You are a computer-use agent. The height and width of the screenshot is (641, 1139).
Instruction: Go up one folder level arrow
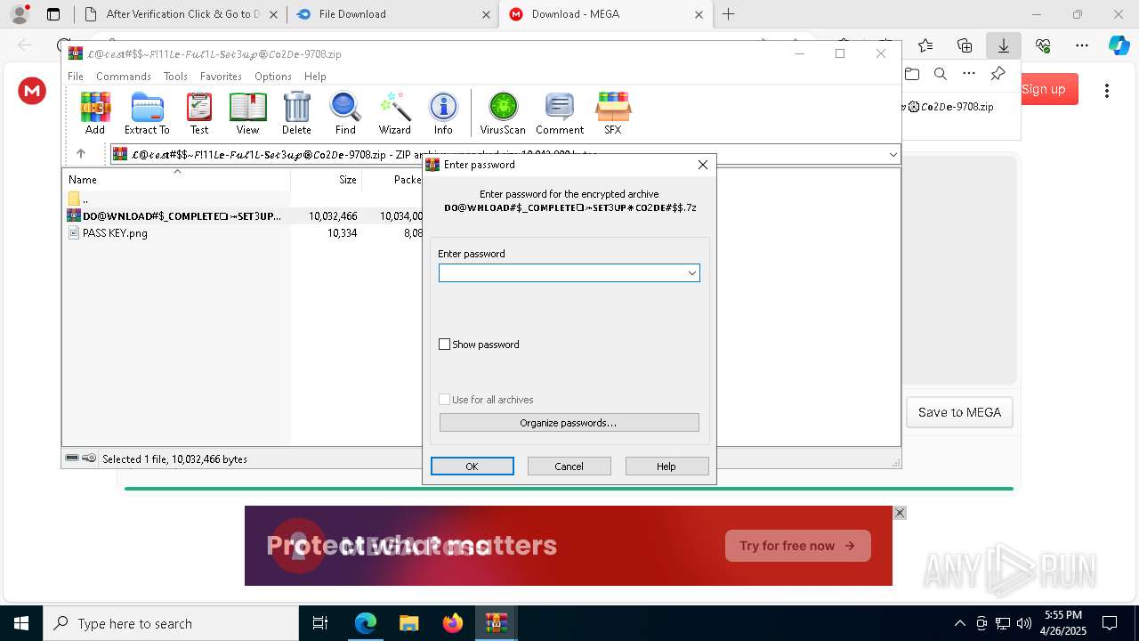tap(81, 154)
